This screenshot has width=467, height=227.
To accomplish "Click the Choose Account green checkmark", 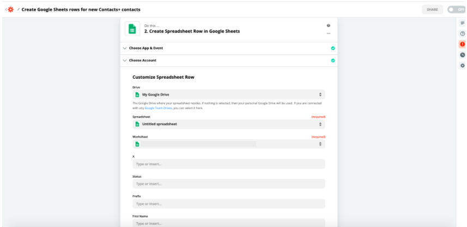I will pyautogui.click(x=333, y=60).
